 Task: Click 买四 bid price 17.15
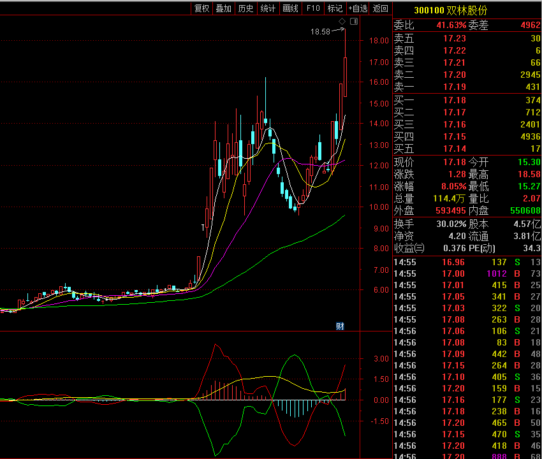click(x=455, y=136)
